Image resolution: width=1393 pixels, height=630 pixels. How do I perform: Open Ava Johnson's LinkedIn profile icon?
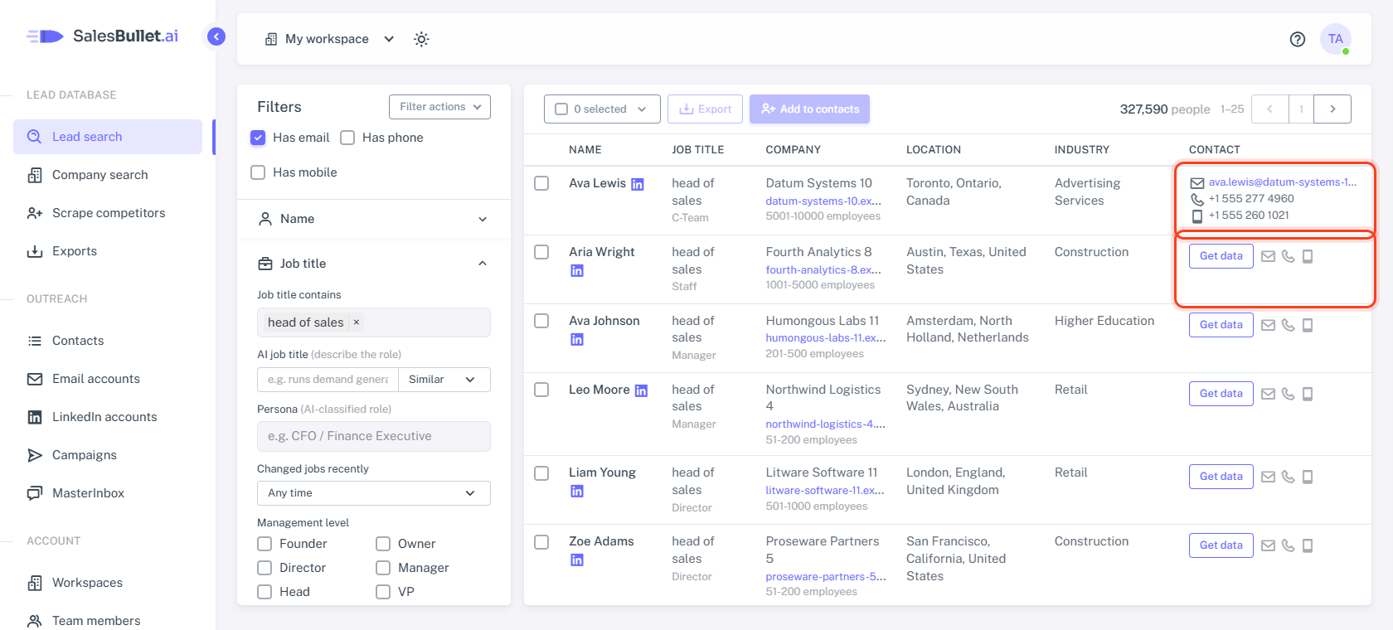click(x=577, y=340)
